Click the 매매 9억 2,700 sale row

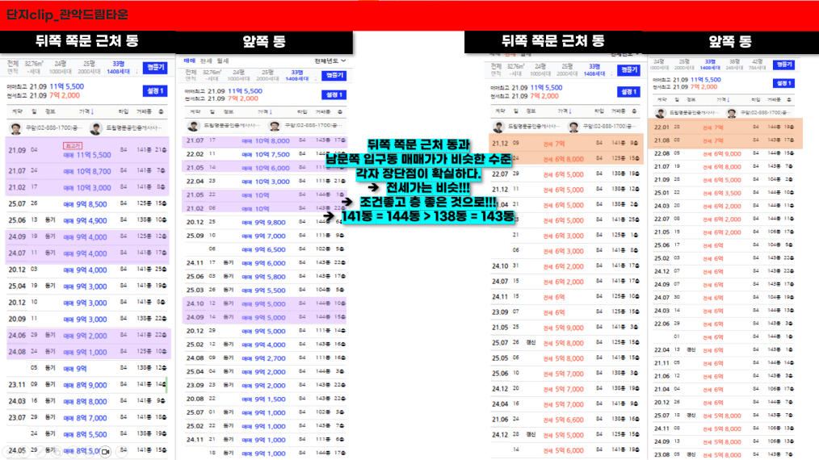264,358
